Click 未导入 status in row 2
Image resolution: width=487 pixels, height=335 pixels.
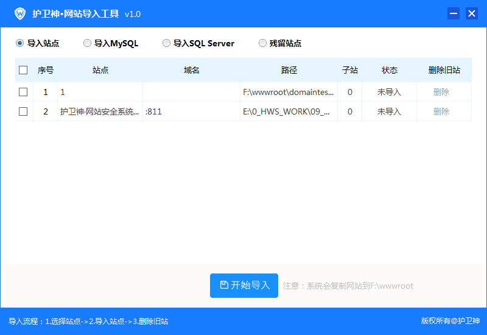(389, 111)
